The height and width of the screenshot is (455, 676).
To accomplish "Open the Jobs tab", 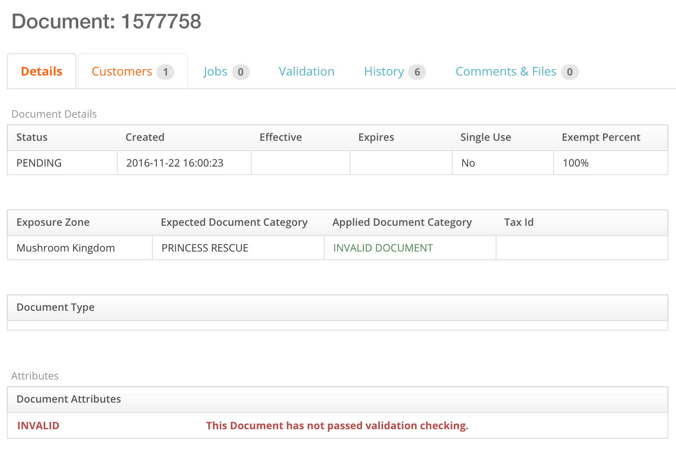I will pyautogui.click(x=215, y=71).
